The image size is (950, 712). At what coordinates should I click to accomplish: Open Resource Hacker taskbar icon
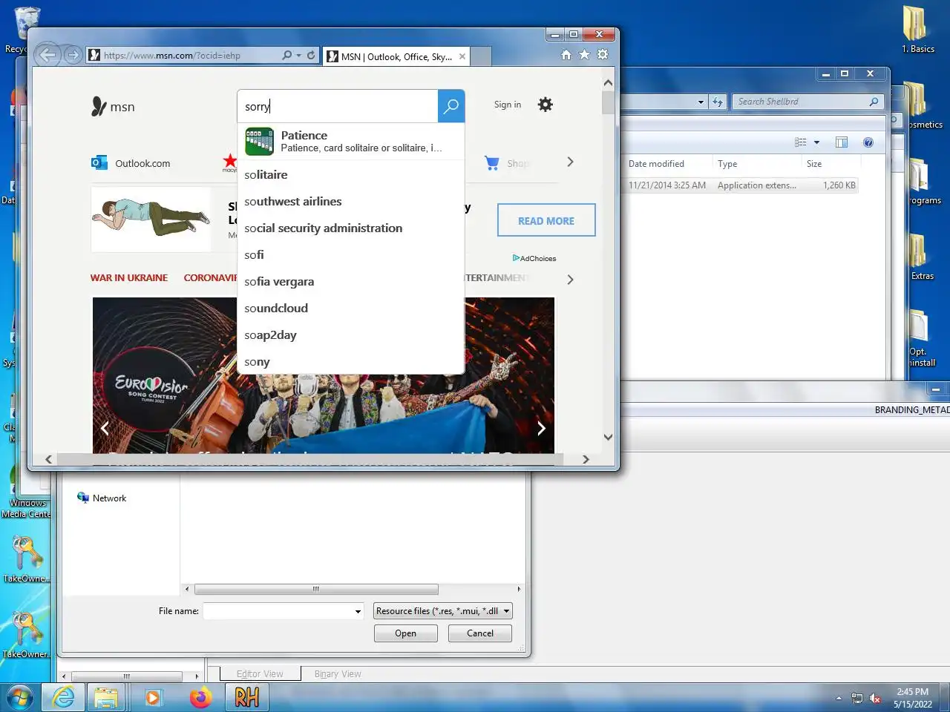point(246,697)
